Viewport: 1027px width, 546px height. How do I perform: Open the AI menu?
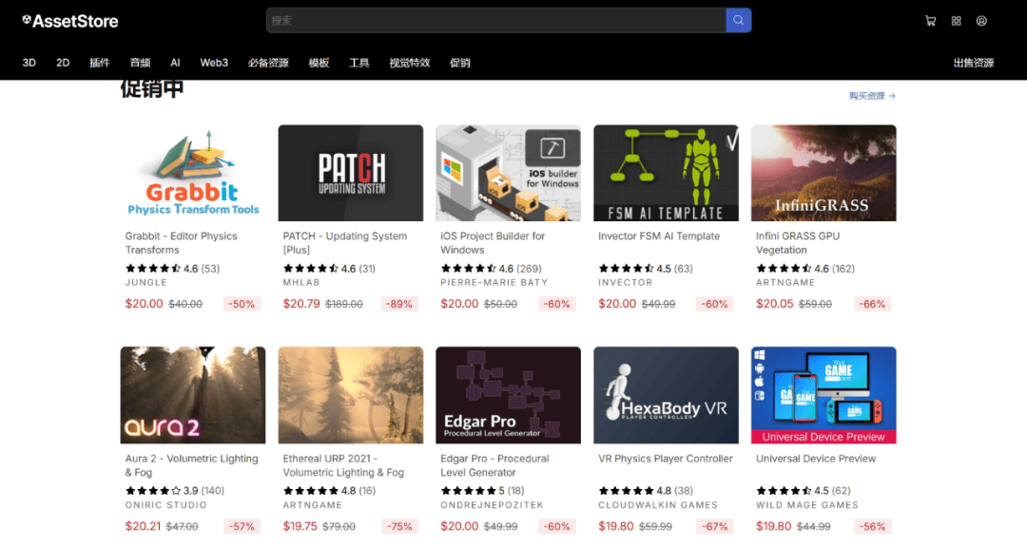175,63
